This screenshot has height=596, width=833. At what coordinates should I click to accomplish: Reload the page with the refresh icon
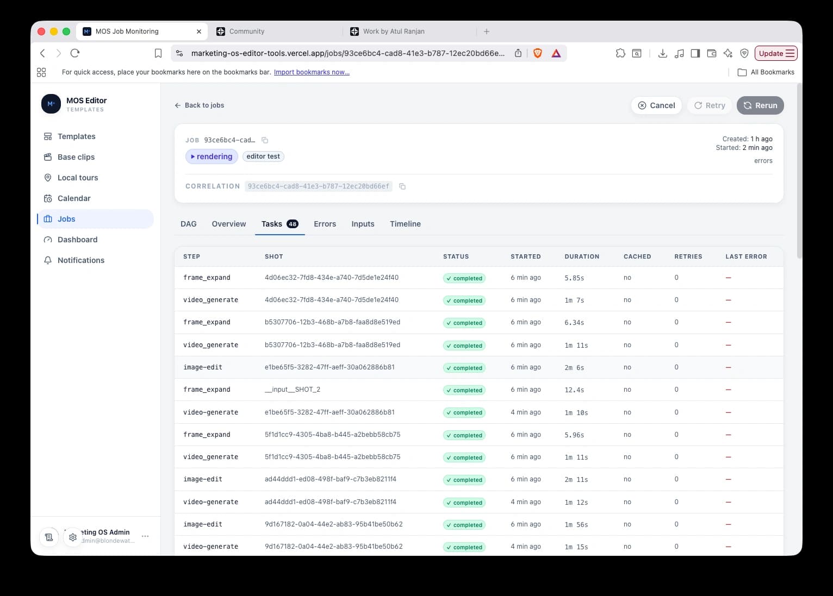point(75,53)
